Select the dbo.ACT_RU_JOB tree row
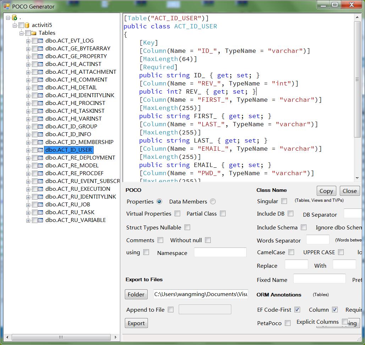 pos(67,205)
